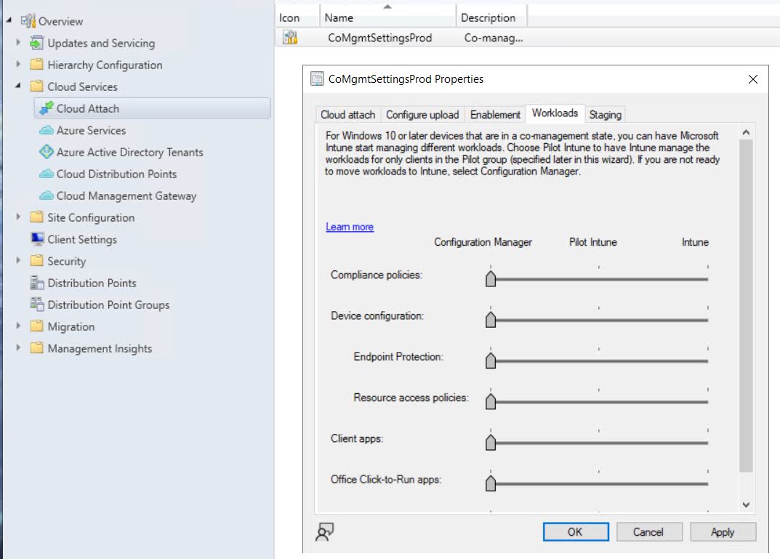
Task: Click the Azure Active Directory Tenants icon
Action: click(x=47, y=152)
